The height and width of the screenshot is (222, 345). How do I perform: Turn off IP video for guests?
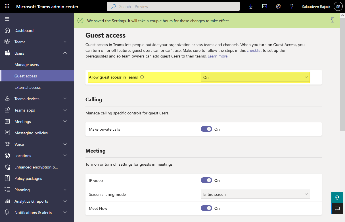206,180
